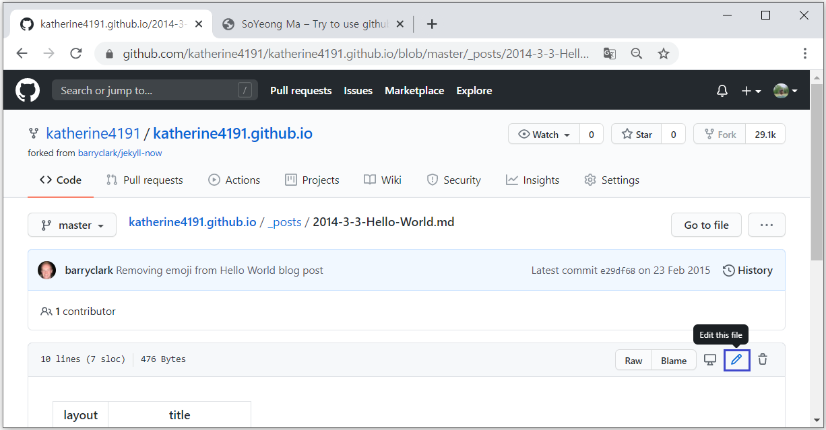Switch to the Security tab
The width and height of the screenshot is (826, 430).
[x=454, y=180]
